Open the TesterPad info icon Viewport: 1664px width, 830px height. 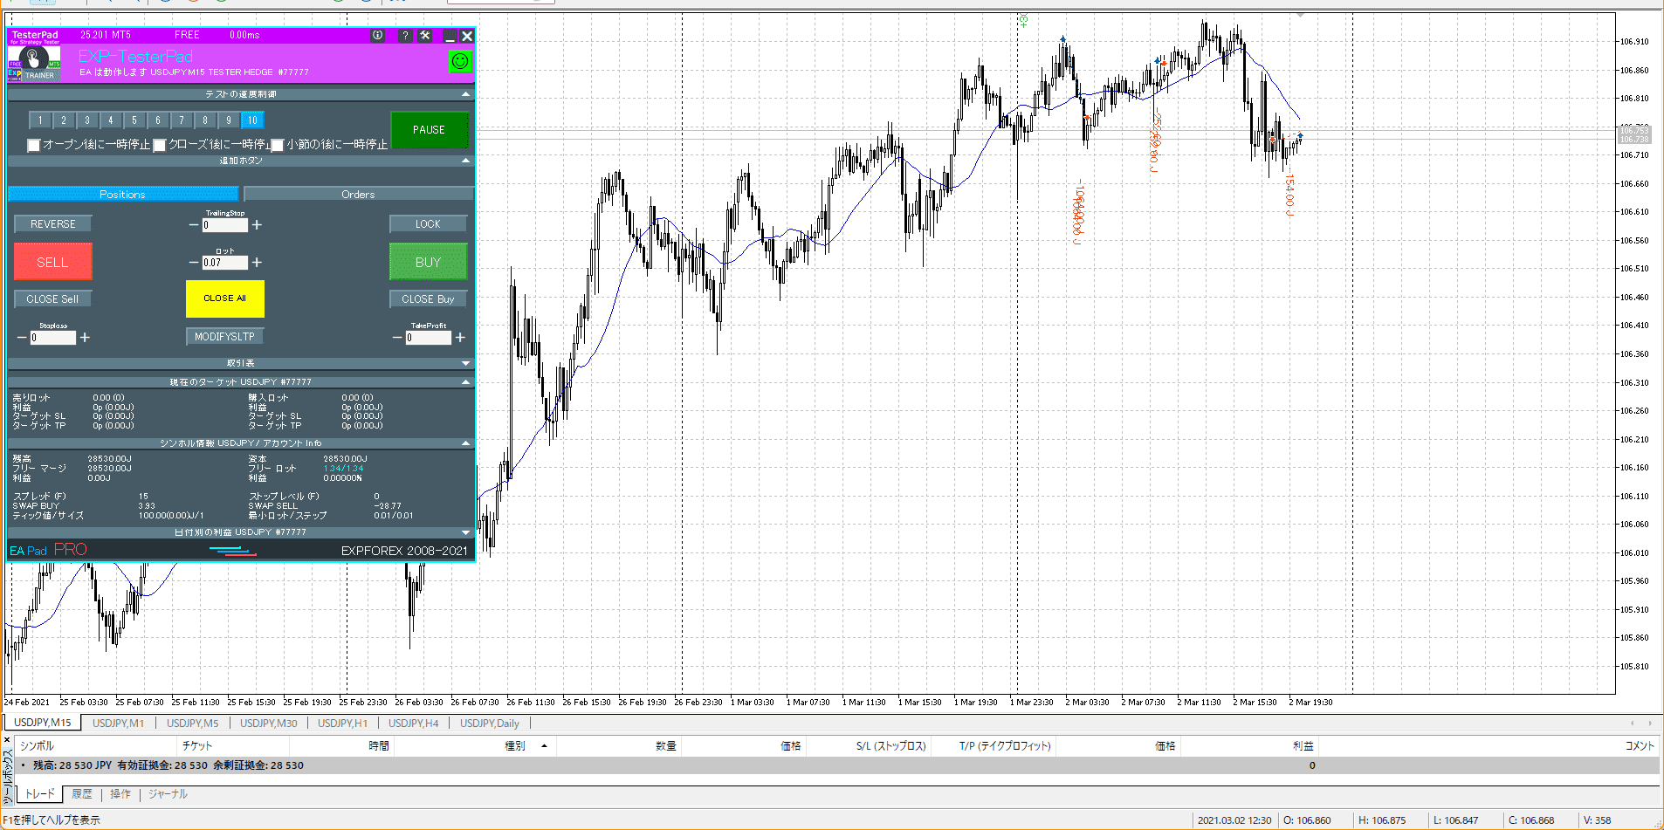click(377, 36)
